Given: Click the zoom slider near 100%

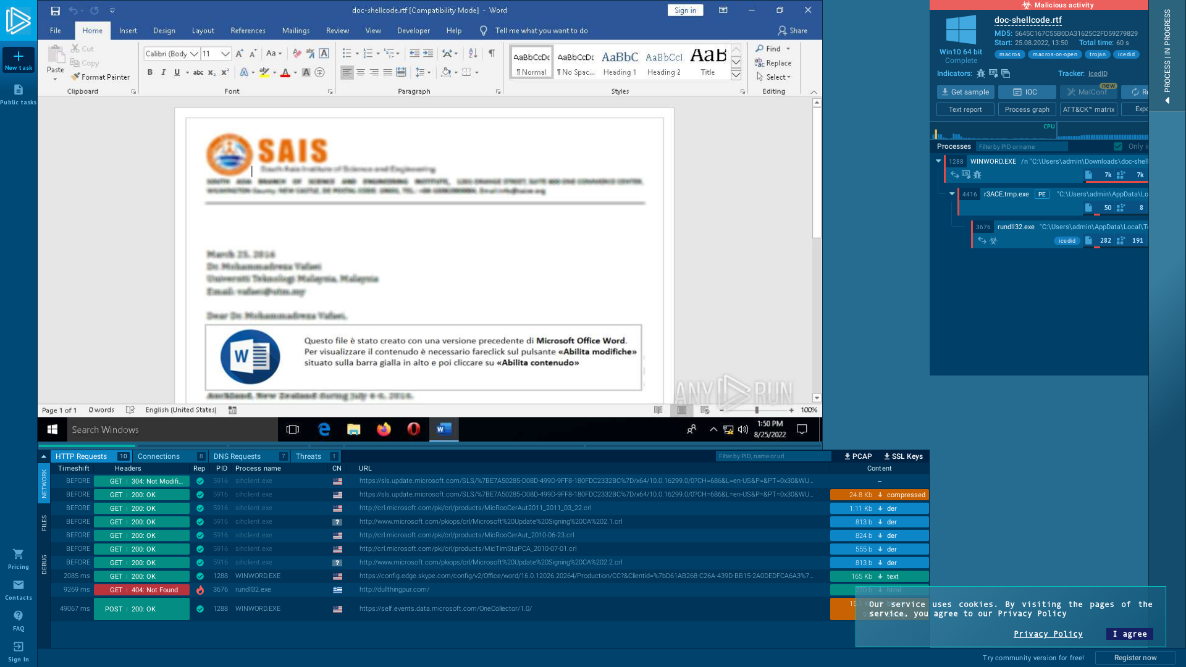Looking at the screenshot, I should tap(757, 409).
